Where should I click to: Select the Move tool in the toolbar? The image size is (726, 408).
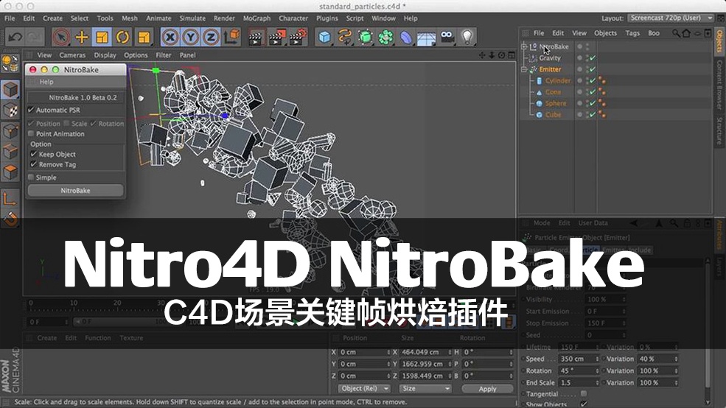pyautogui.click(x=82, y=37)
